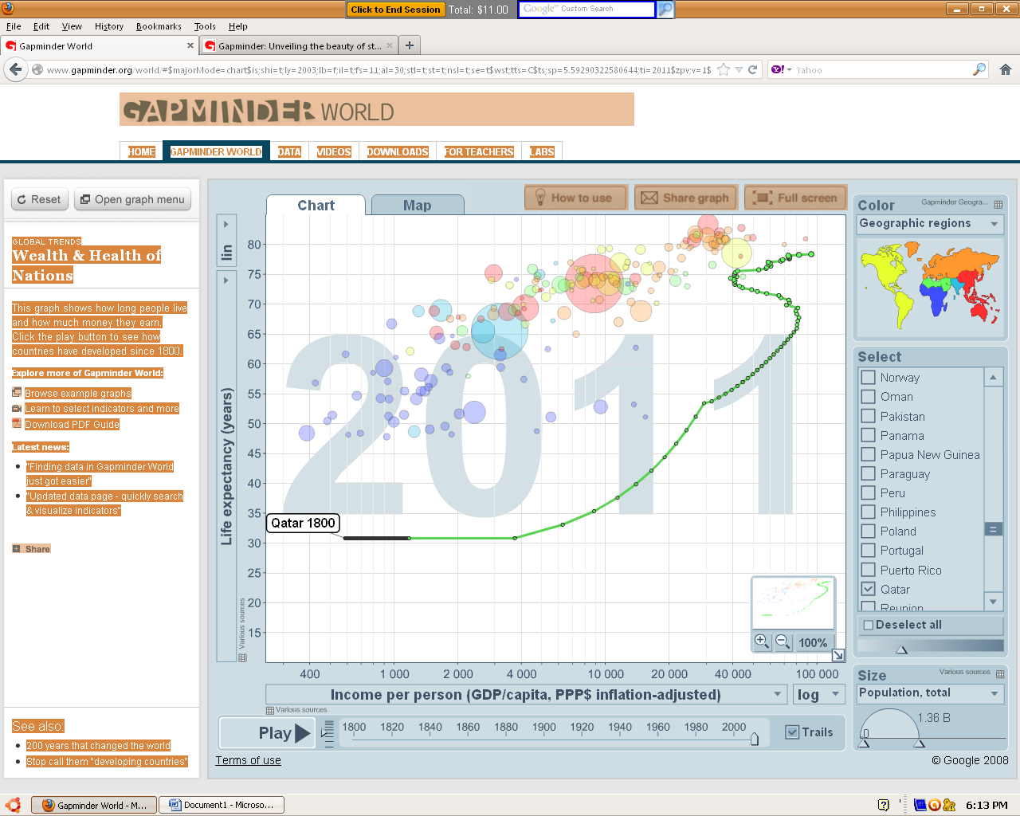Close the Gapminder World tab
Image resolution: width=1020 pixels, height=816 pixels.
190,45
